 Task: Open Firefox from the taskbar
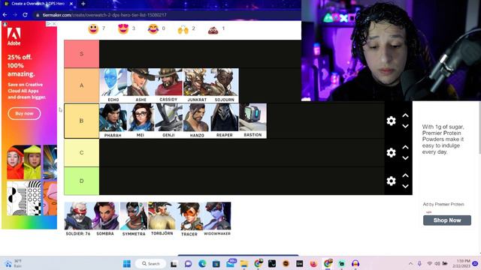(313, 263)
